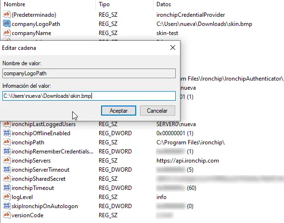Click the skipIronchipOnAutologon DWORD icon
The height and width of the screenshot is (223, 284).
[7, 206]
